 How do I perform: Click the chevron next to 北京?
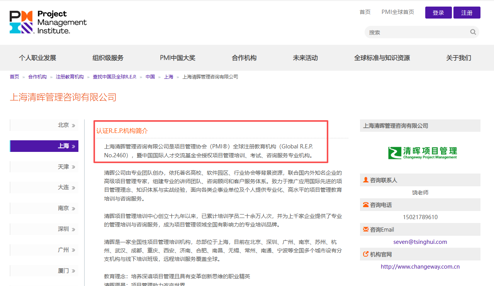(73, 125)
